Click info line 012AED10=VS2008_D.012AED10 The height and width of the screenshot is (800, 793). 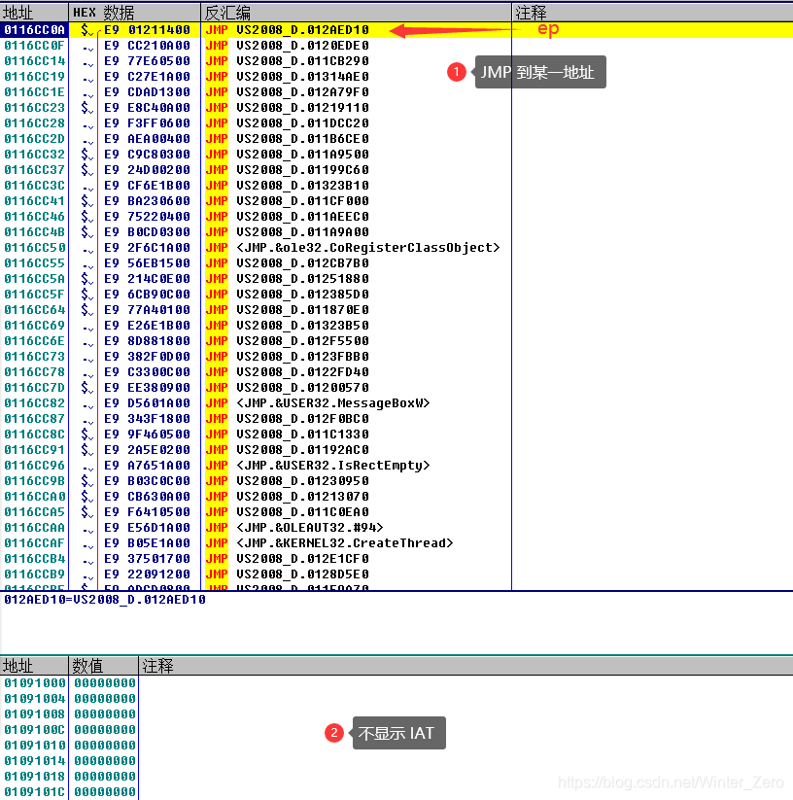(x=105, y=600)
